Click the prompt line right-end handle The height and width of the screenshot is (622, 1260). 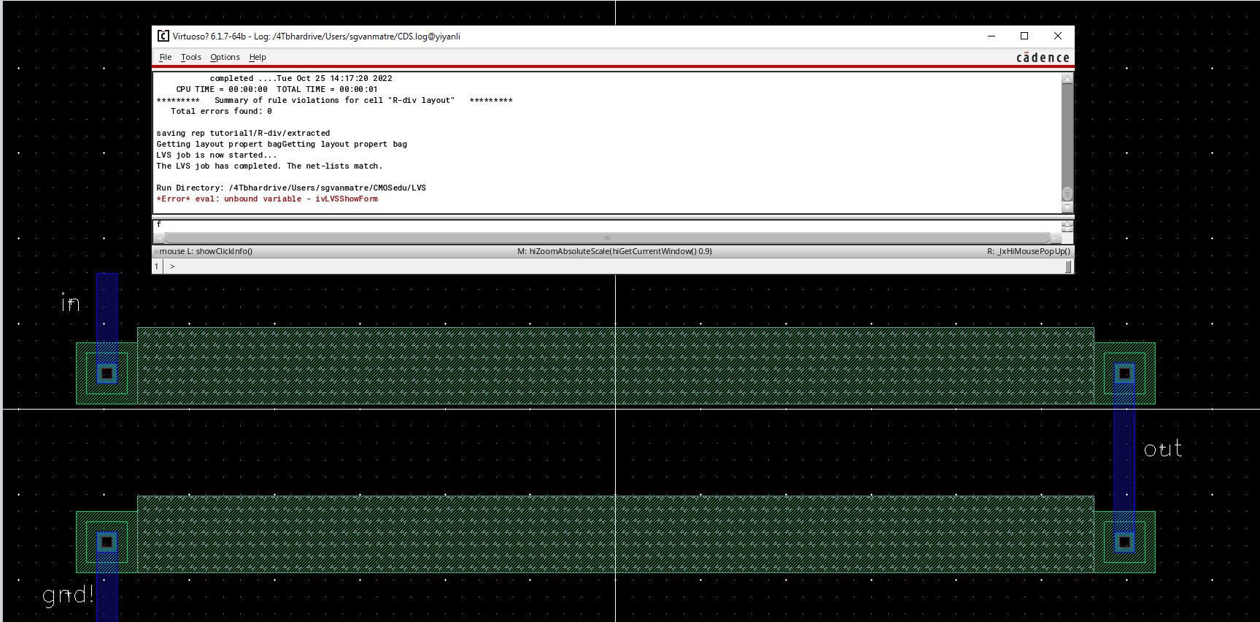point(1069,266)
